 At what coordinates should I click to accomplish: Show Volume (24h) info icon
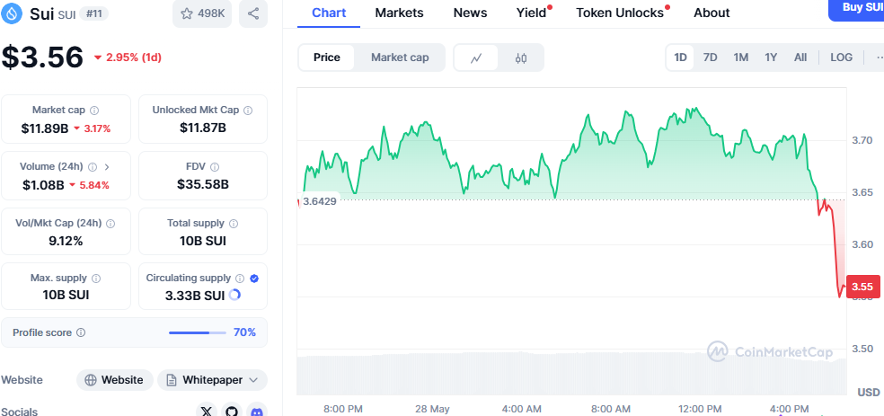(x=93, y=167)
